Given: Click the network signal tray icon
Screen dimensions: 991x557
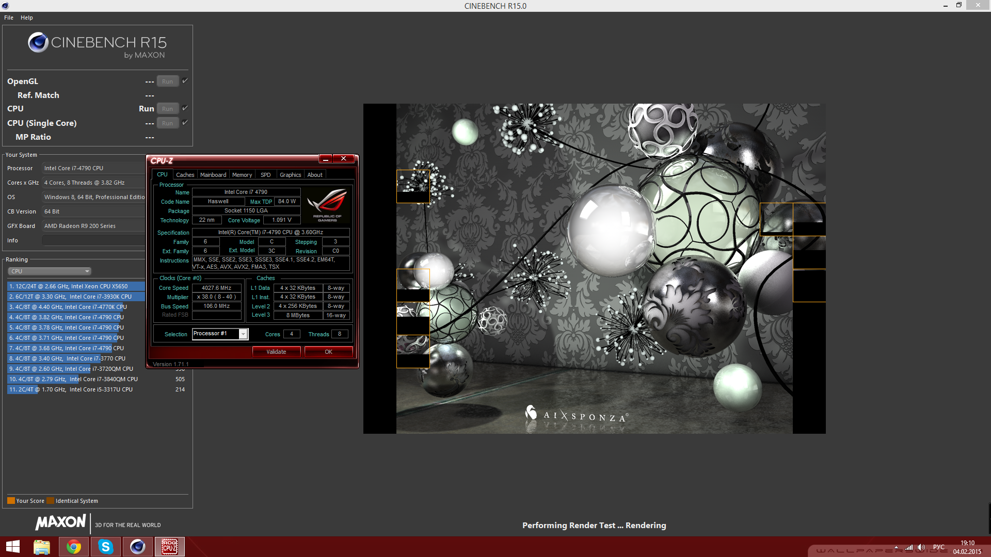Looking at the screenshot, I should (x=909, y=547).
